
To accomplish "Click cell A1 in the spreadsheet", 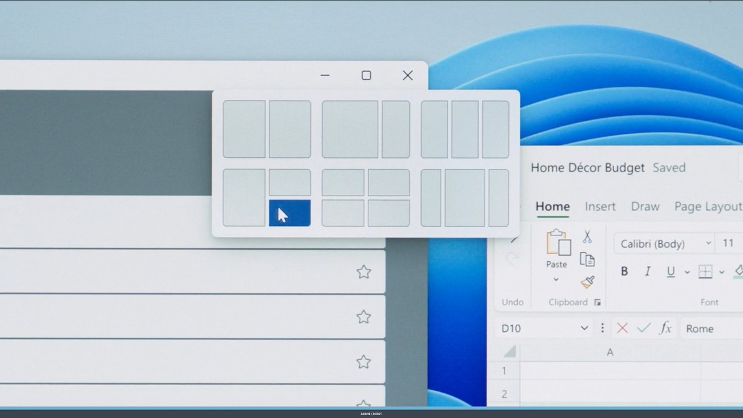I will pyautogui.click(x=610, y=371).
